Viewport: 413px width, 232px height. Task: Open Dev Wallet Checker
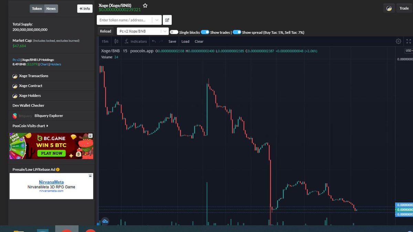click(28, 106)
